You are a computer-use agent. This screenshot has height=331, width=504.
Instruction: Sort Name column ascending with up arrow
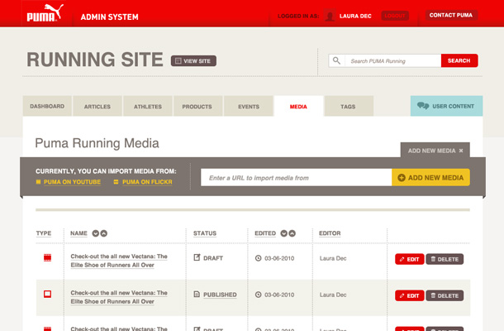[x=103, y=233]
